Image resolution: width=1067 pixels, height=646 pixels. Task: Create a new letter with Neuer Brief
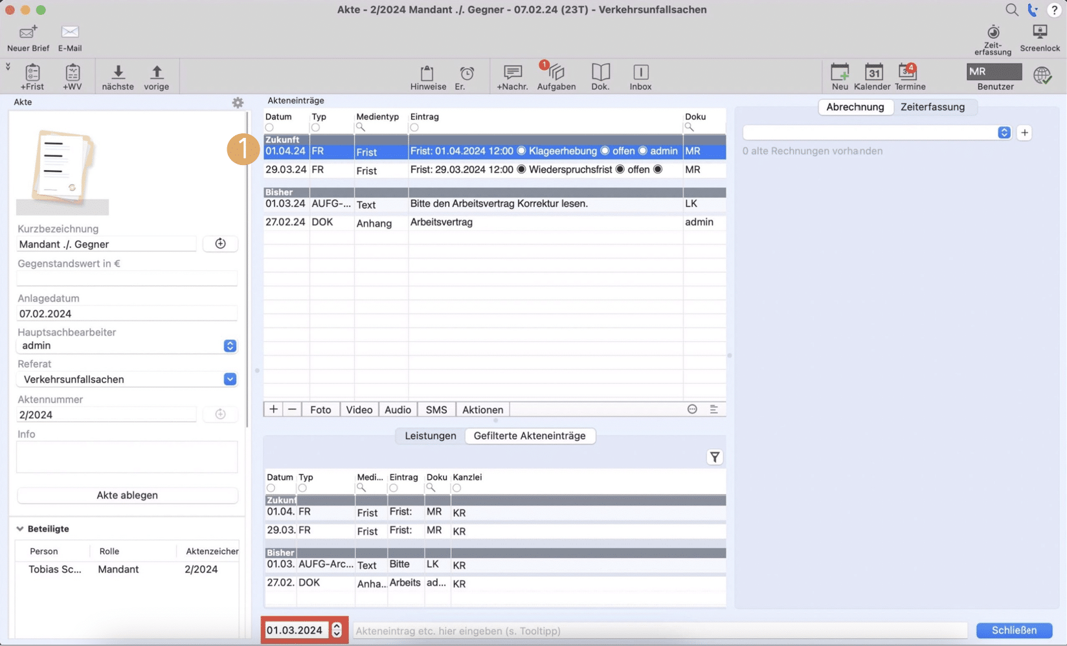point(28,38)
